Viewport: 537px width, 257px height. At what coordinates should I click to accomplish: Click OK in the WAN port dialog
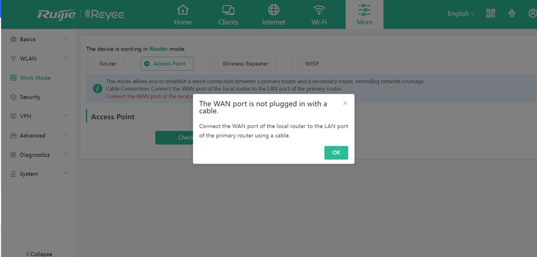point(336,153)
